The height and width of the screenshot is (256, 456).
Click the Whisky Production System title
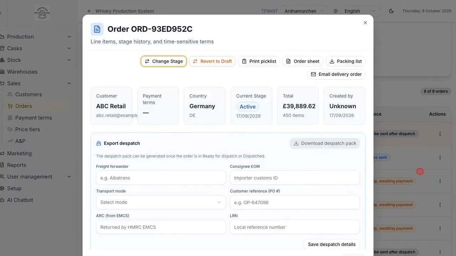(125, 11)
